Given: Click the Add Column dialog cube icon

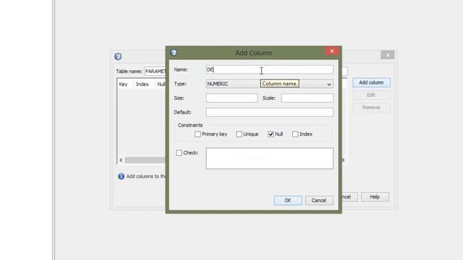Looking at the screenshot, I should 174,53.
